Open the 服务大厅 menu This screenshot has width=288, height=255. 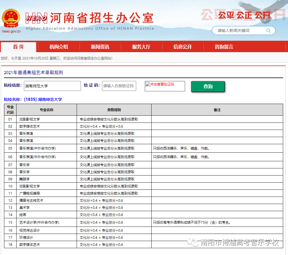141,47
